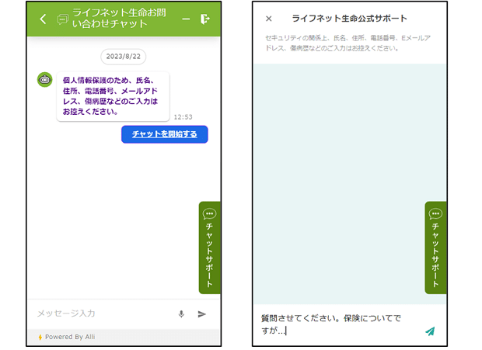
Task: Send the message with the gray arrow icon
Action: coord(201,314)
